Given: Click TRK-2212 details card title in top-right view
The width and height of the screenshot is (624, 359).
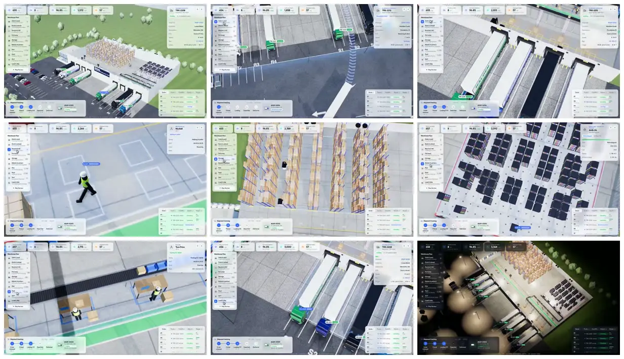Looking at the screenshot, I should coord(592,10).
